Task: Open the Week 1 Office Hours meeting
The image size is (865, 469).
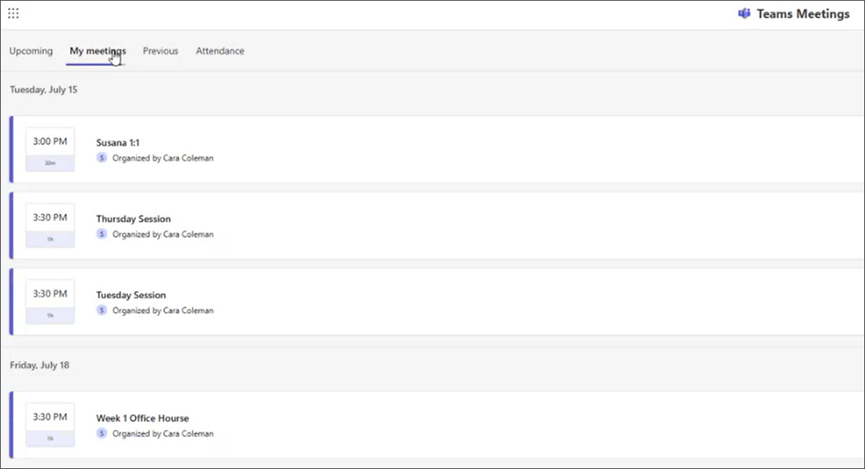Action: [142, 418]
